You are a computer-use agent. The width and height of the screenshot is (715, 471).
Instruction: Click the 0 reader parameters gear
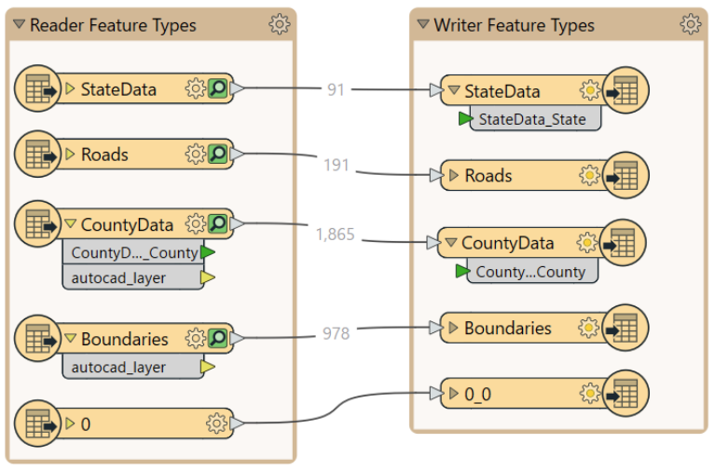pyautogui.click(x=216, y=424)
